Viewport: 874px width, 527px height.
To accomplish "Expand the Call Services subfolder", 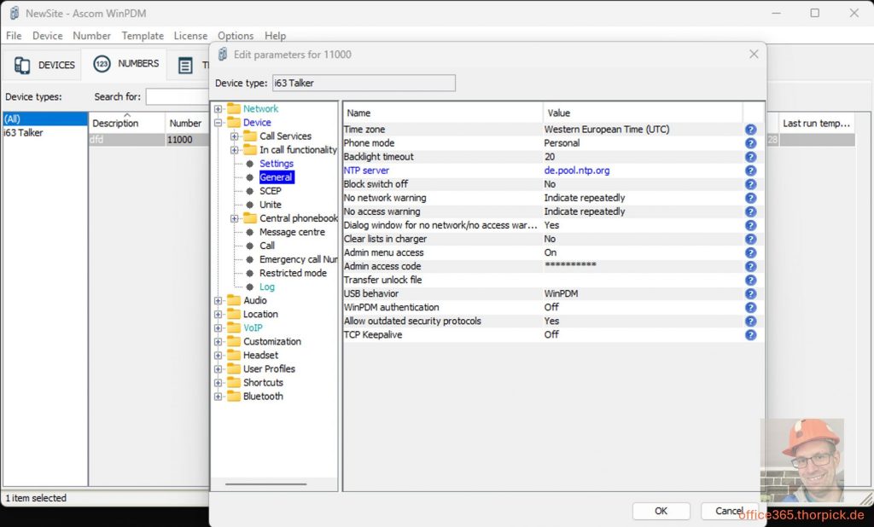I will coord(235,136).
